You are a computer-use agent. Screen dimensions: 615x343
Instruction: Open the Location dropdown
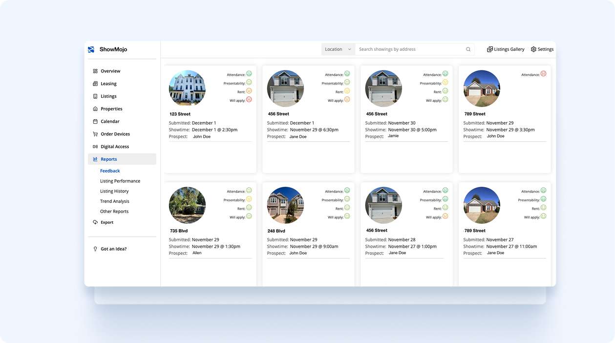pos(338,49)
